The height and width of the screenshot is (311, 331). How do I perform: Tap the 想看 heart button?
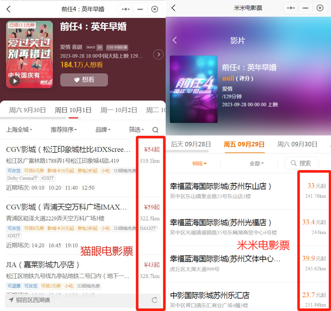coord(84,80)
